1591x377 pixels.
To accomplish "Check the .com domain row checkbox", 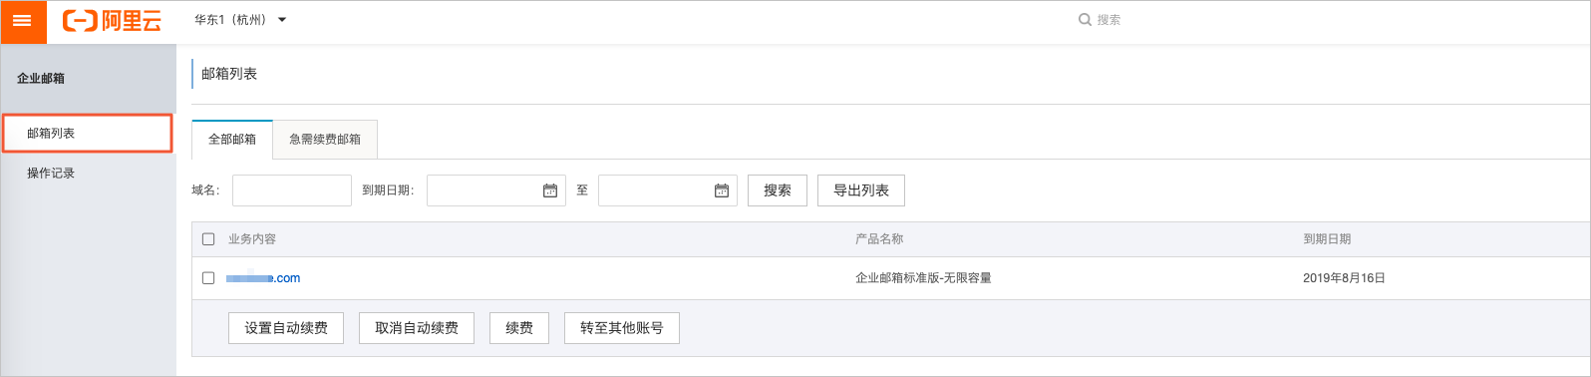I will (x=208, y=278).
